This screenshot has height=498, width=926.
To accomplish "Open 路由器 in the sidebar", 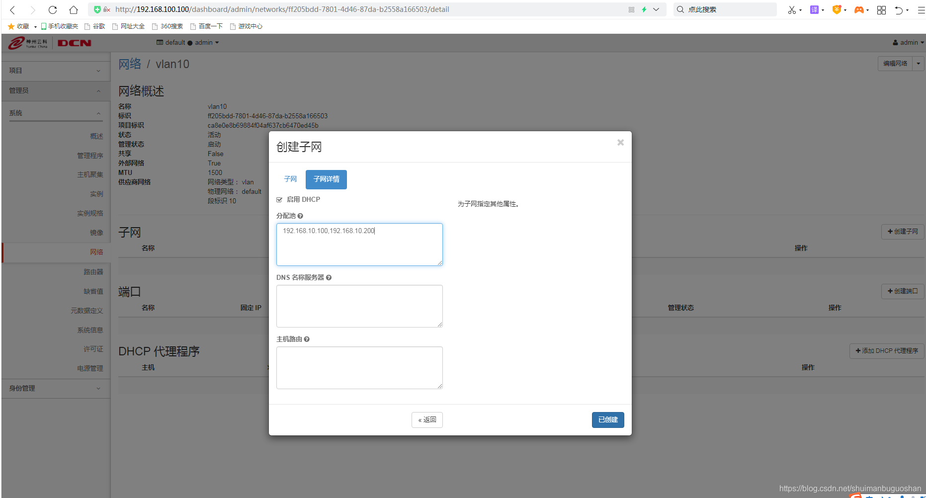I will click(93, 272).
